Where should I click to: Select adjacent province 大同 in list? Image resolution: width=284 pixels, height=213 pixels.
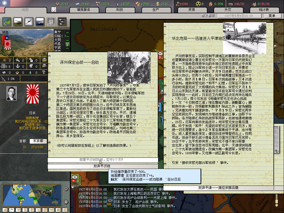(x=58, y=40)
